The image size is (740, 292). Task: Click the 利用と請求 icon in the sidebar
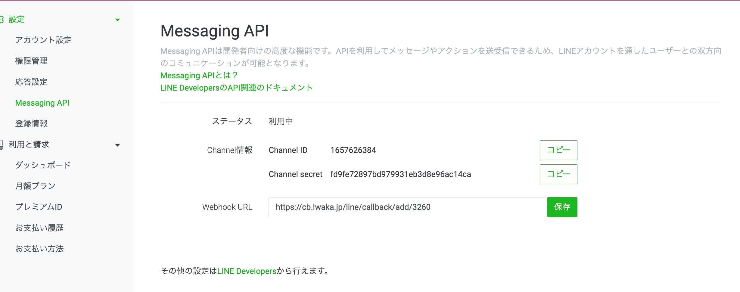[x=2, y=145]
